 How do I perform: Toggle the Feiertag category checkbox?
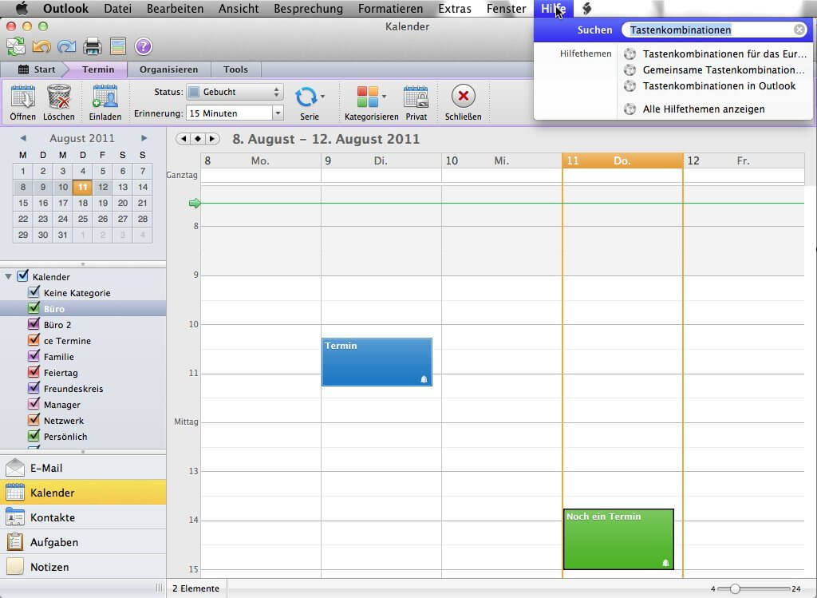[x=34, y=372]
